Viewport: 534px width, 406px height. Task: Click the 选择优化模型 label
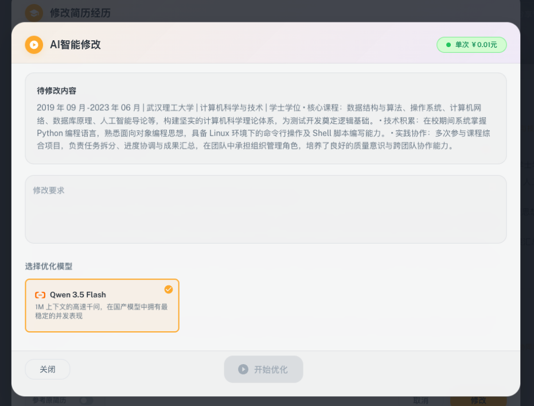tap(49, 266)
